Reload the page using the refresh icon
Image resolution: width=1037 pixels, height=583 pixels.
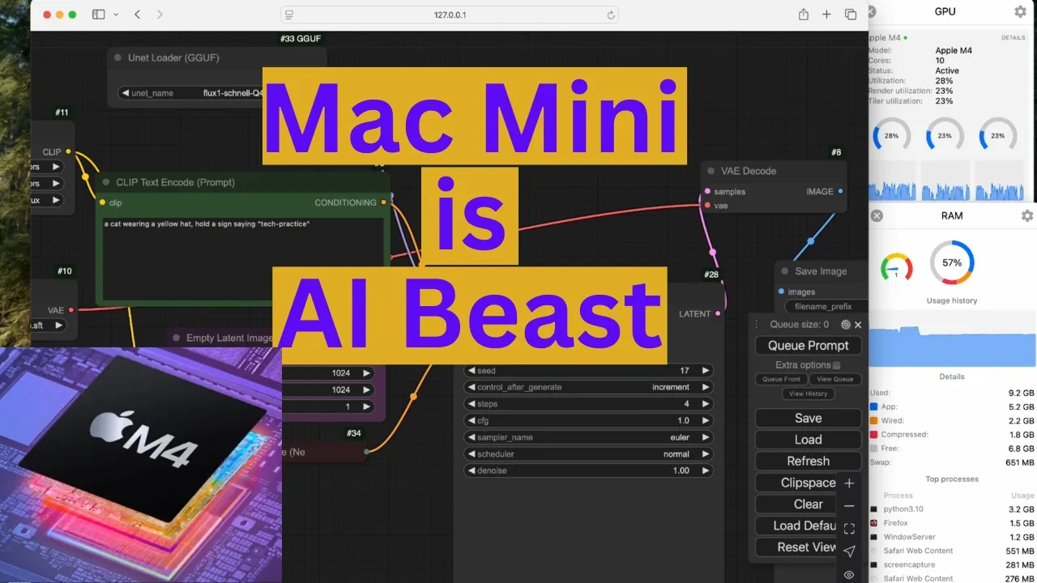[x=611, y=15]
